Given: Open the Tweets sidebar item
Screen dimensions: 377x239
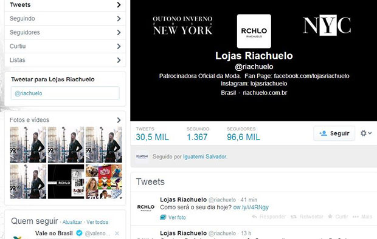Looking at the screenshot, I should tap(65, 5).
